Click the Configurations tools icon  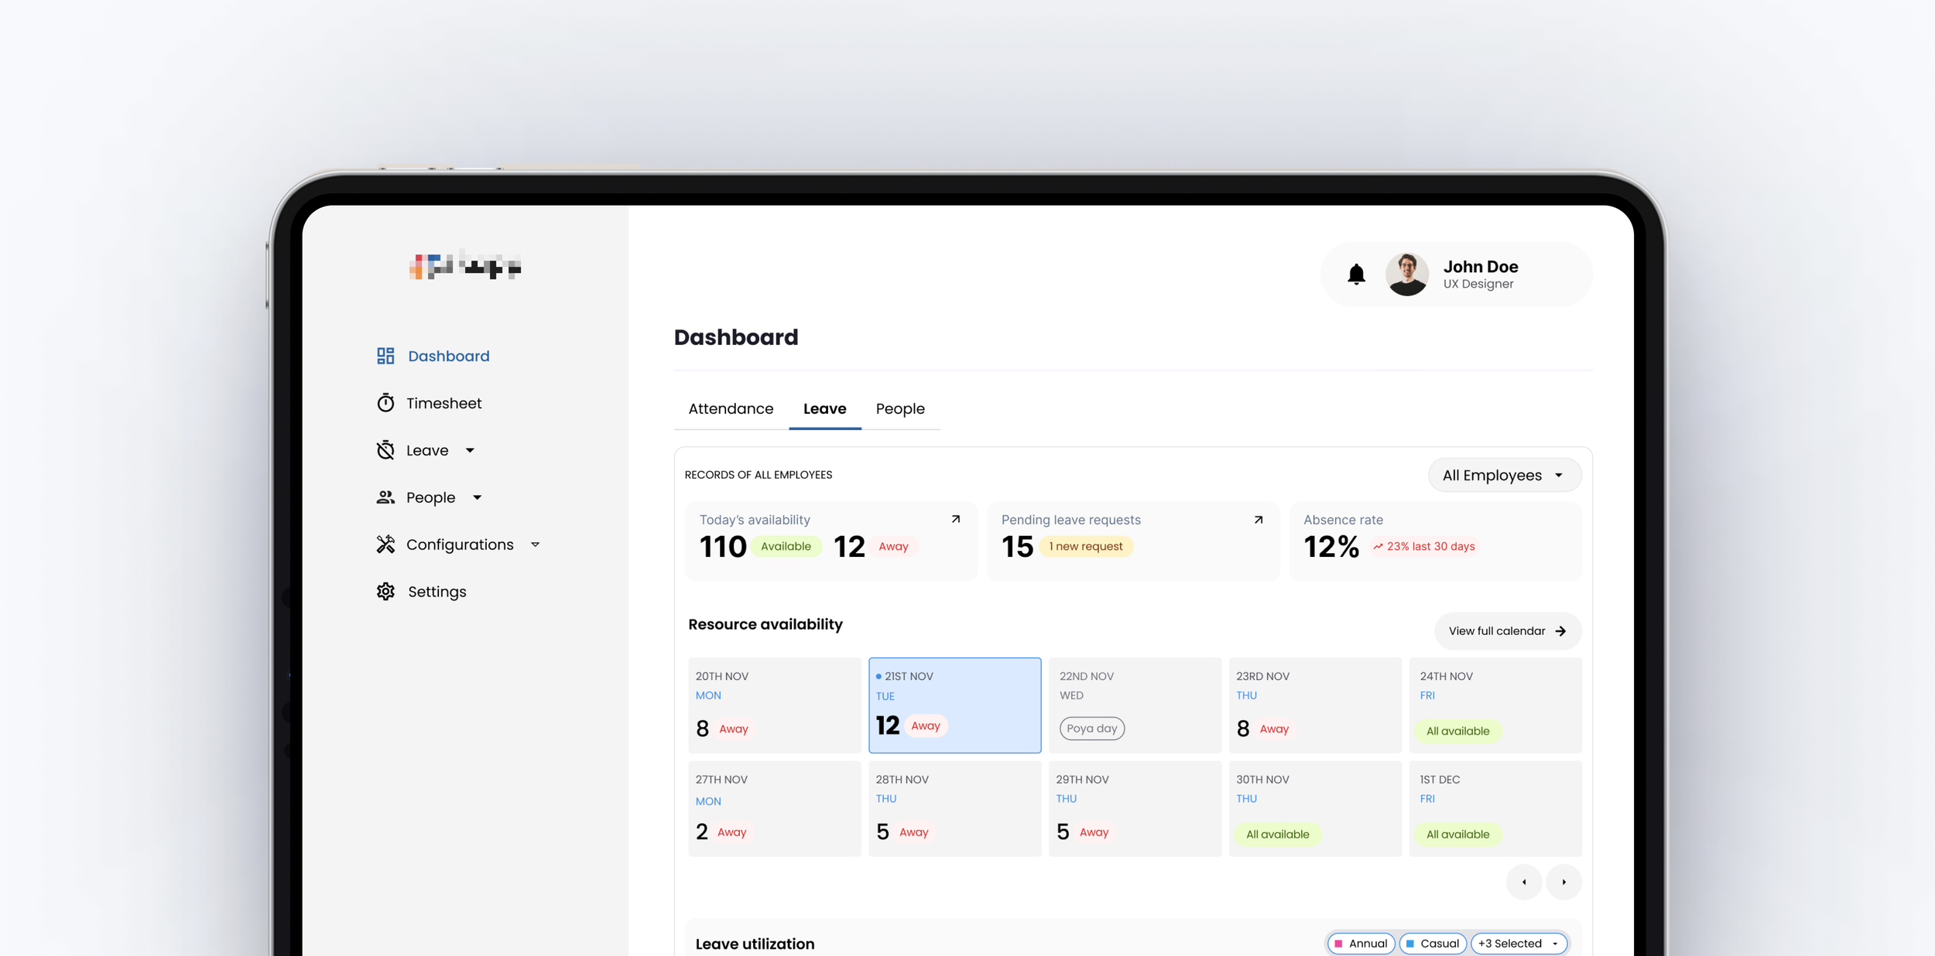pyautogui.click(x=385, y=545)
